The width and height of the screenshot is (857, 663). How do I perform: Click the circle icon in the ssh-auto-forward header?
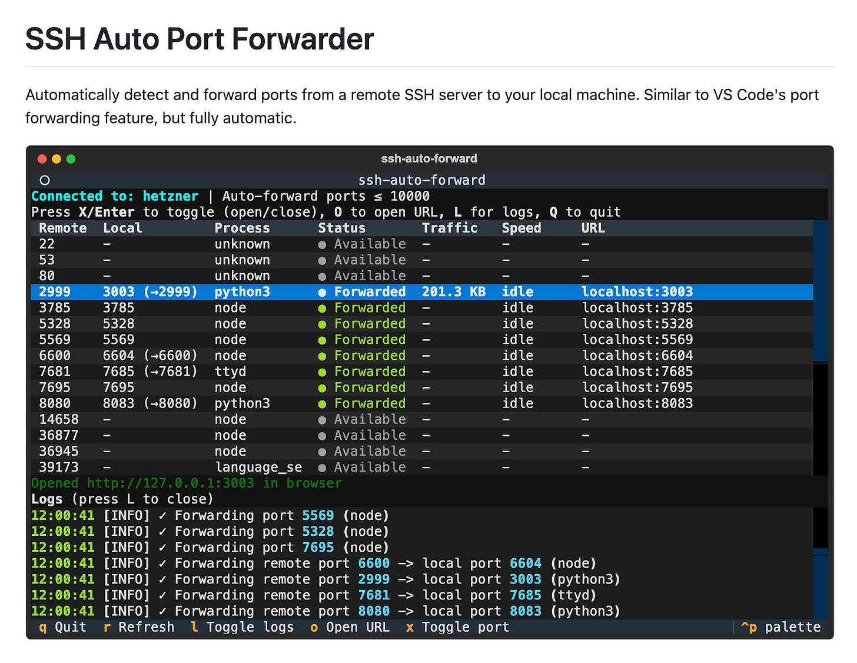[45, 180]
